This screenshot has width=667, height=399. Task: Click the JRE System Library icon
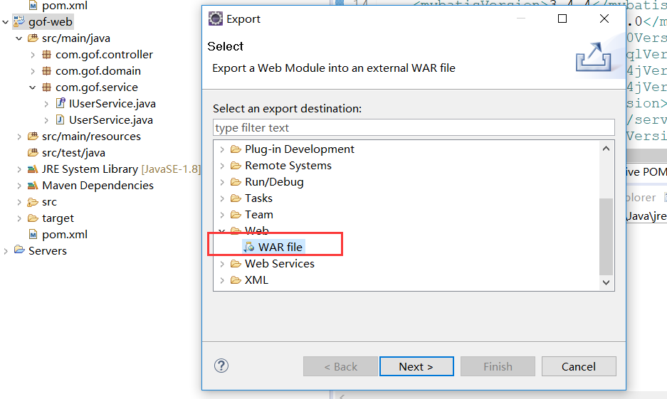coord(33,169)
